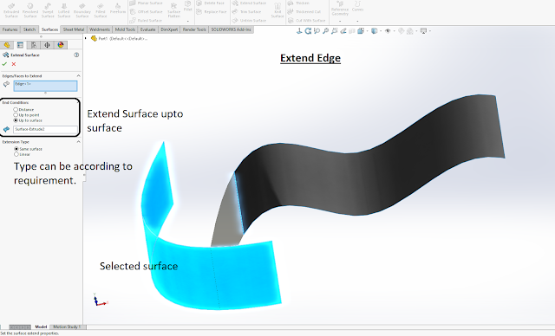Click the Surface-Extrude2 target surface field
This screenshot has width=555, height=336.
click(x=45, y=129)
